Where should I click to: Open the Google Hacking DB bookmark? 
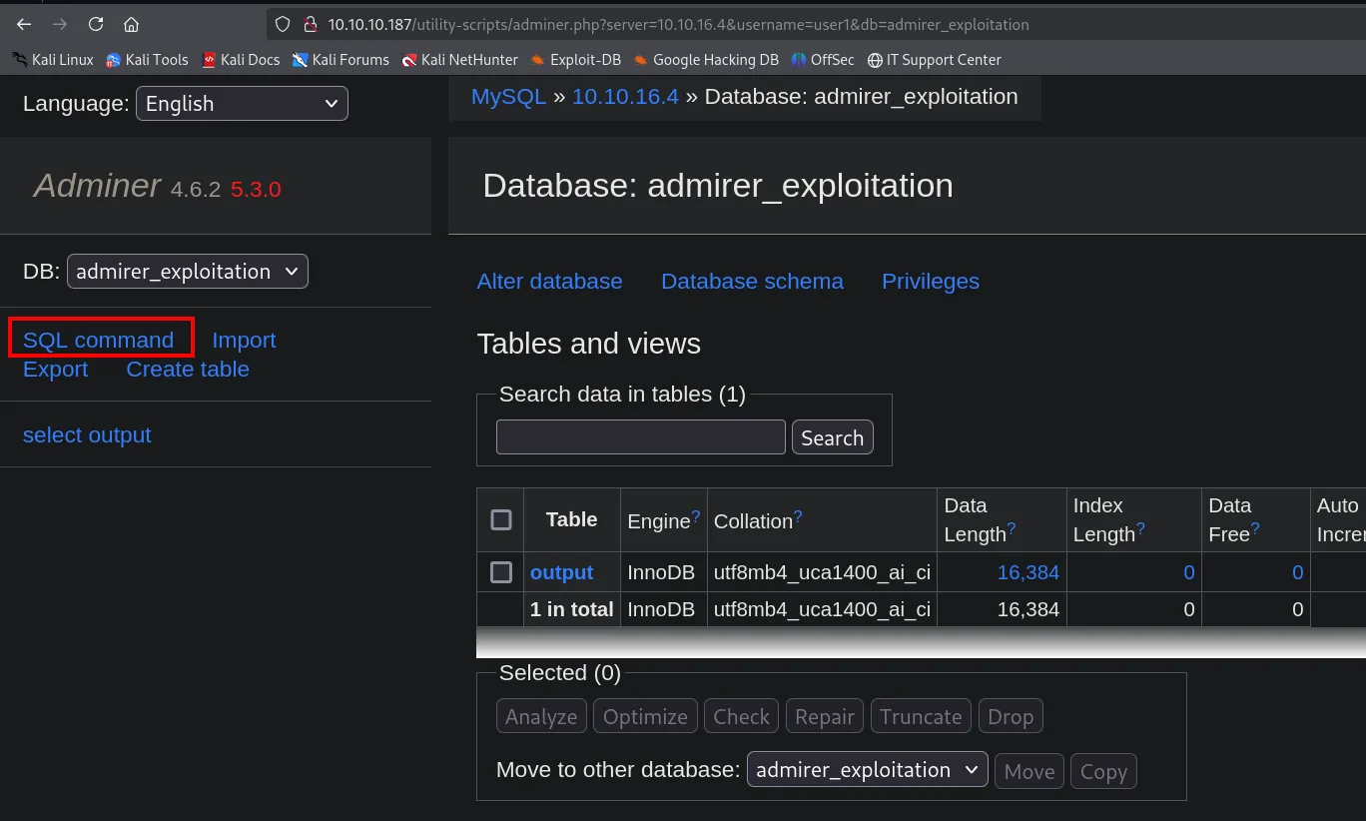pyautogui.click(x=706, y=60)
